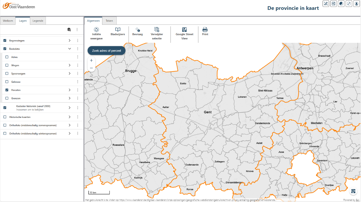Open layer list options menu at top
The image size is (361, 202).
click(x=77, y=30)
